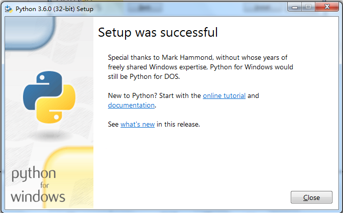Click the word "python" in sidebar branding
The height and width of the screenshot is (213, 343).
pos(34,175)
